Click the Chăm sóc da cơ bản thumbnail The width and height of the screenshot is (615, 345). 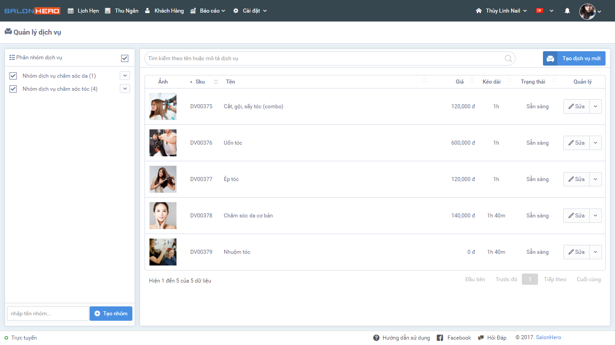pos(163,216)
